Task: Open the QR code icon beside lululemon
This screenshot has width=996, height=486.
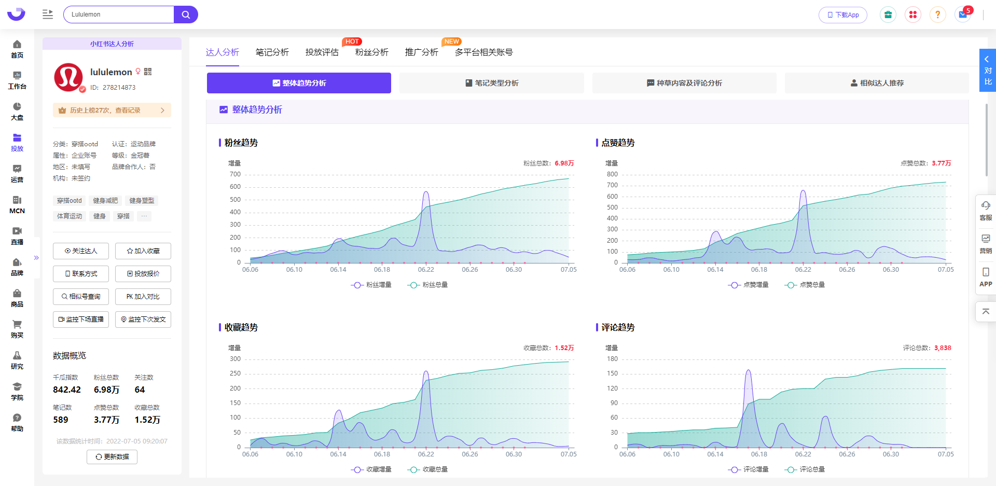Action: click(x=148, y=72)
